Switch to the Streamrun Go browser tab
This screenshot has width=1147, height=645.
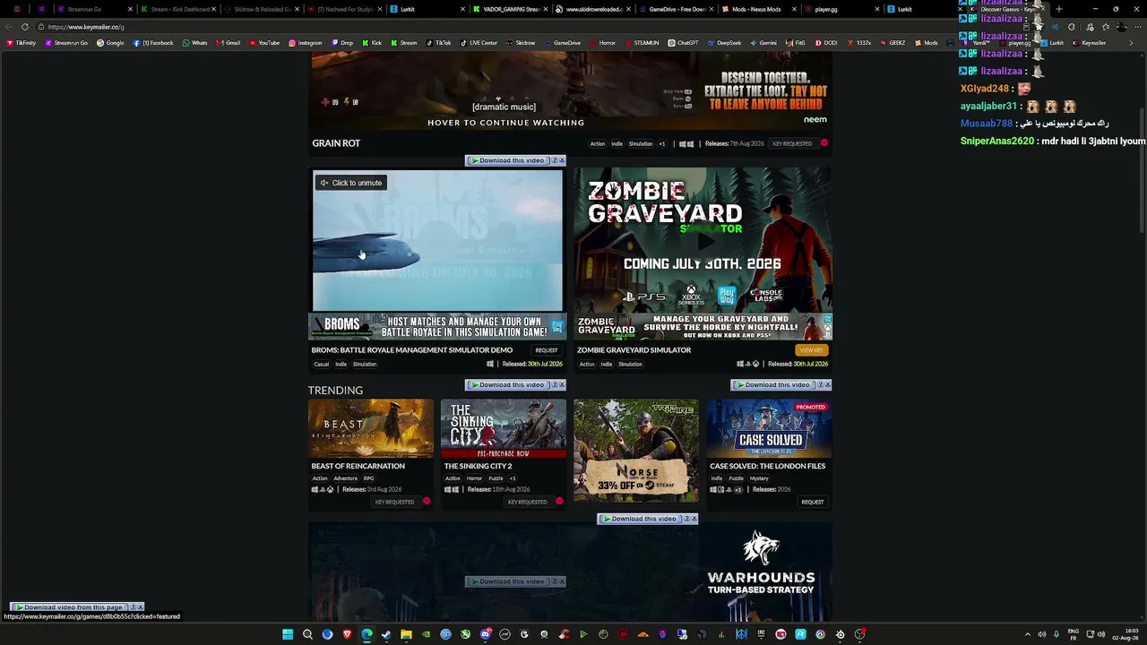[84, 9]
